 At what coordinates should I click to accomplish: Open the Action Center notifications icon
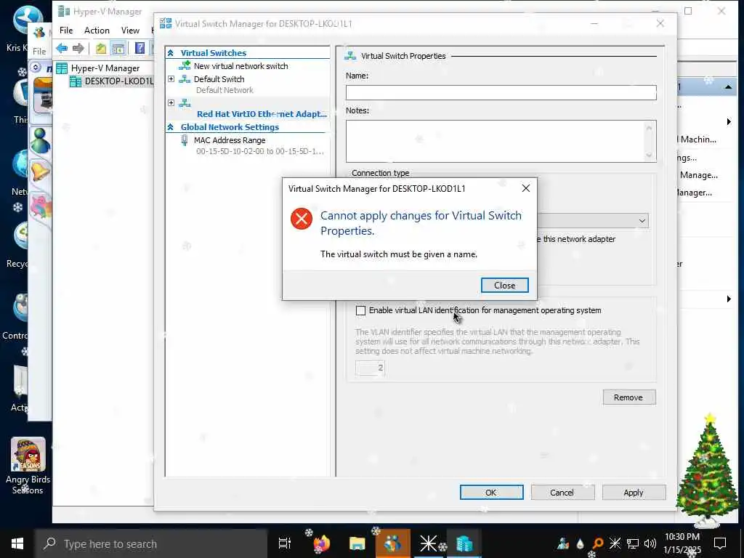pyautogui.click(x=720, y=543)
